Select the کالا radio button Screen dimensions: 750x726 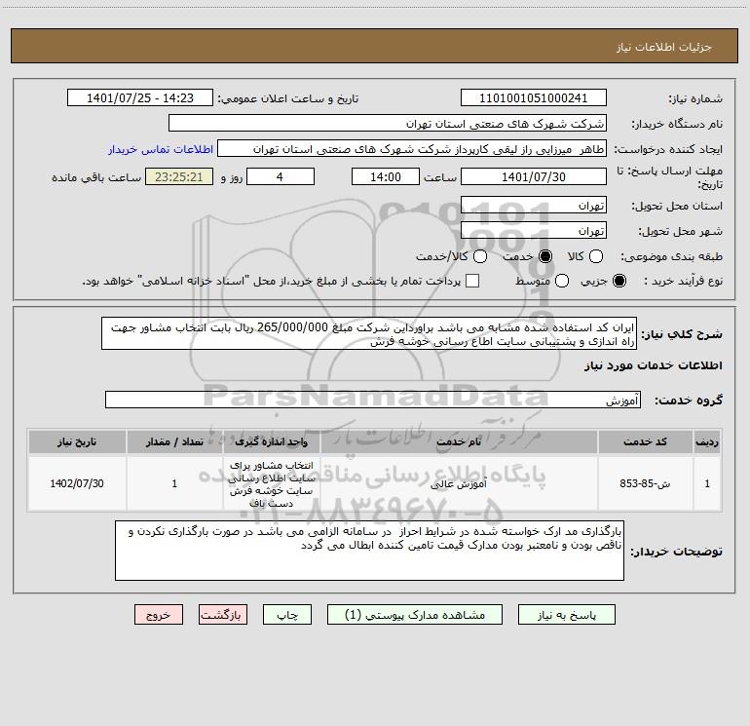tap(595, 256)
